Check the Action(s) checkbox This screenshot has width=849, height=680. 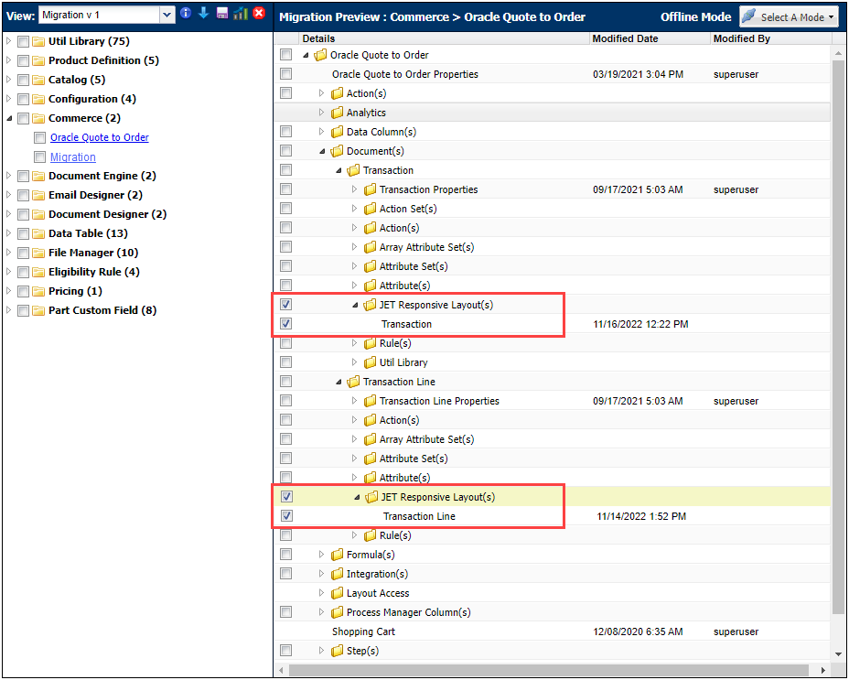pyautogui.click(x=285, y=92)
